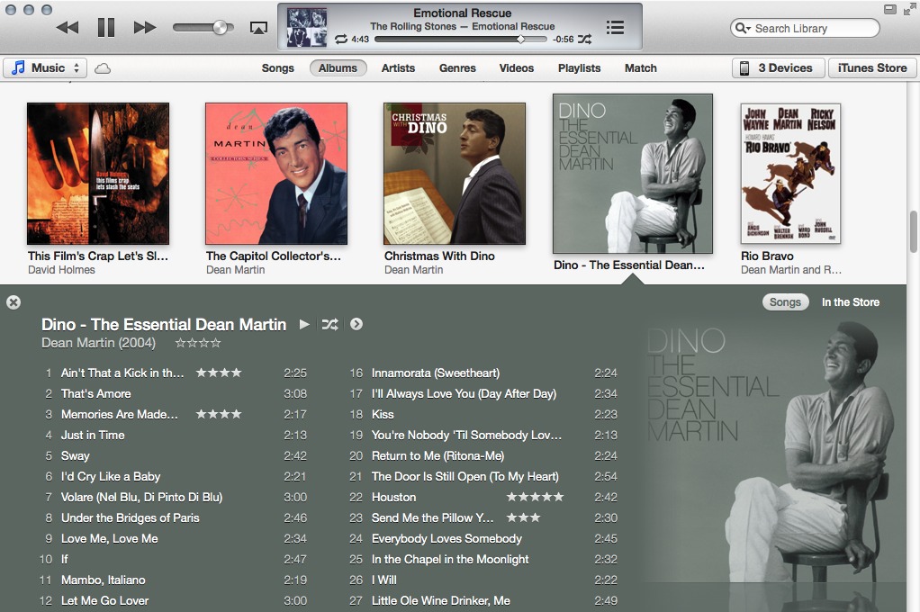Show In the Store view

click(850, 302)
